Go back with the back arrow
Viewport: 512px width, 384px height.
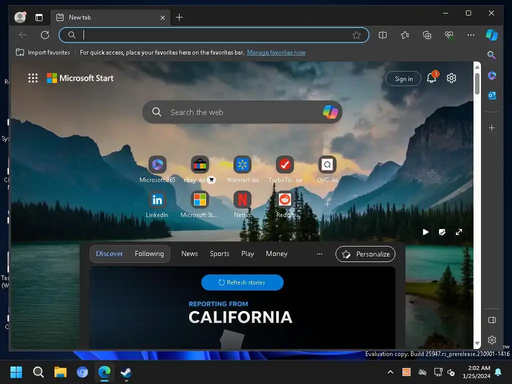coord(23,35)
